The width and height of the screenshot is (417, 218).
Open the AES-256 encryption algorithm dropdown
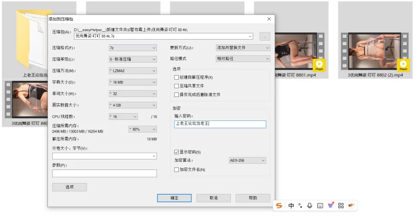pyautogui.click(x=249, y=161)
